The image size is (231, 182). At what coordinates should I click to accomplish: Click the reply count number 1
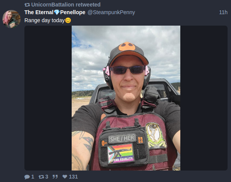tap(33, 177)
